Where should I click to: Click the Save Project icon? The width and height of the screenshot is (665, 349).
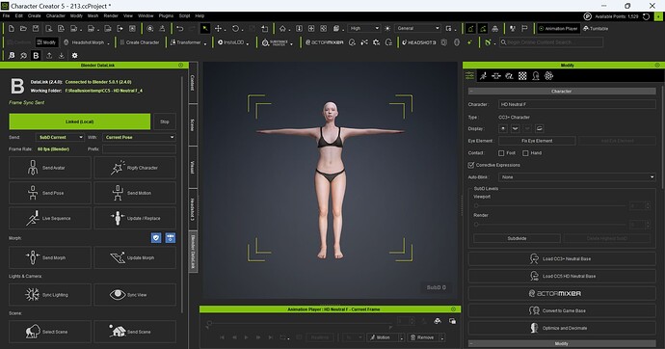(36, 28)
